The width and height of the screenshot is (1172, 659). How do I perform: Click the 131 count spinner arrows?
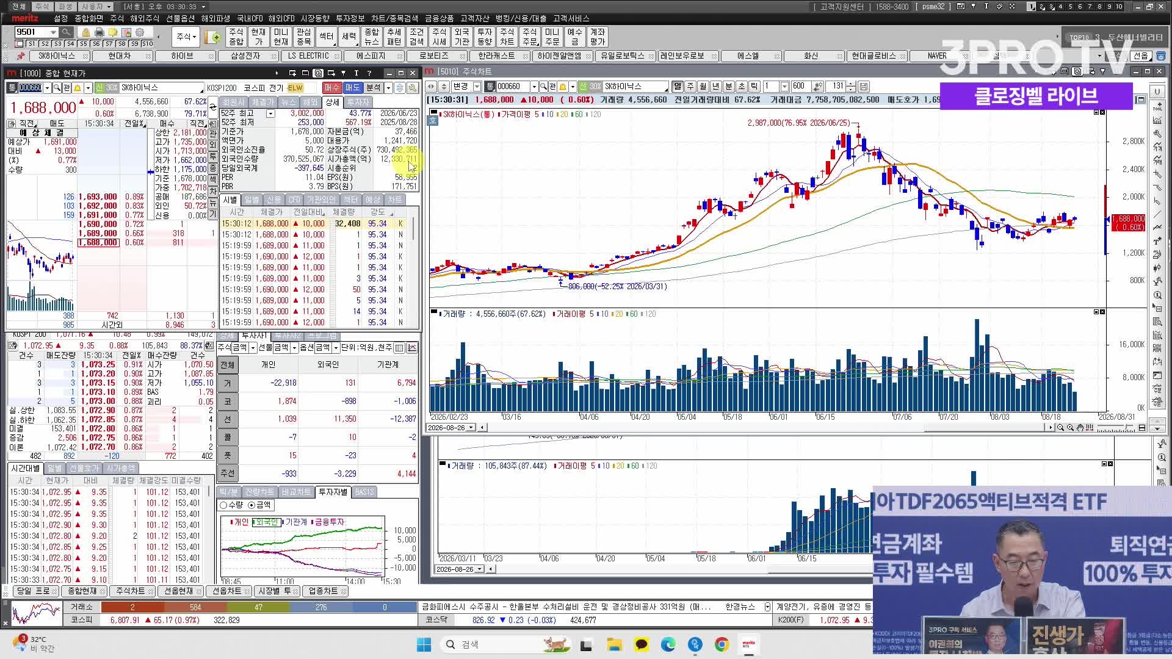coord(852,87)
